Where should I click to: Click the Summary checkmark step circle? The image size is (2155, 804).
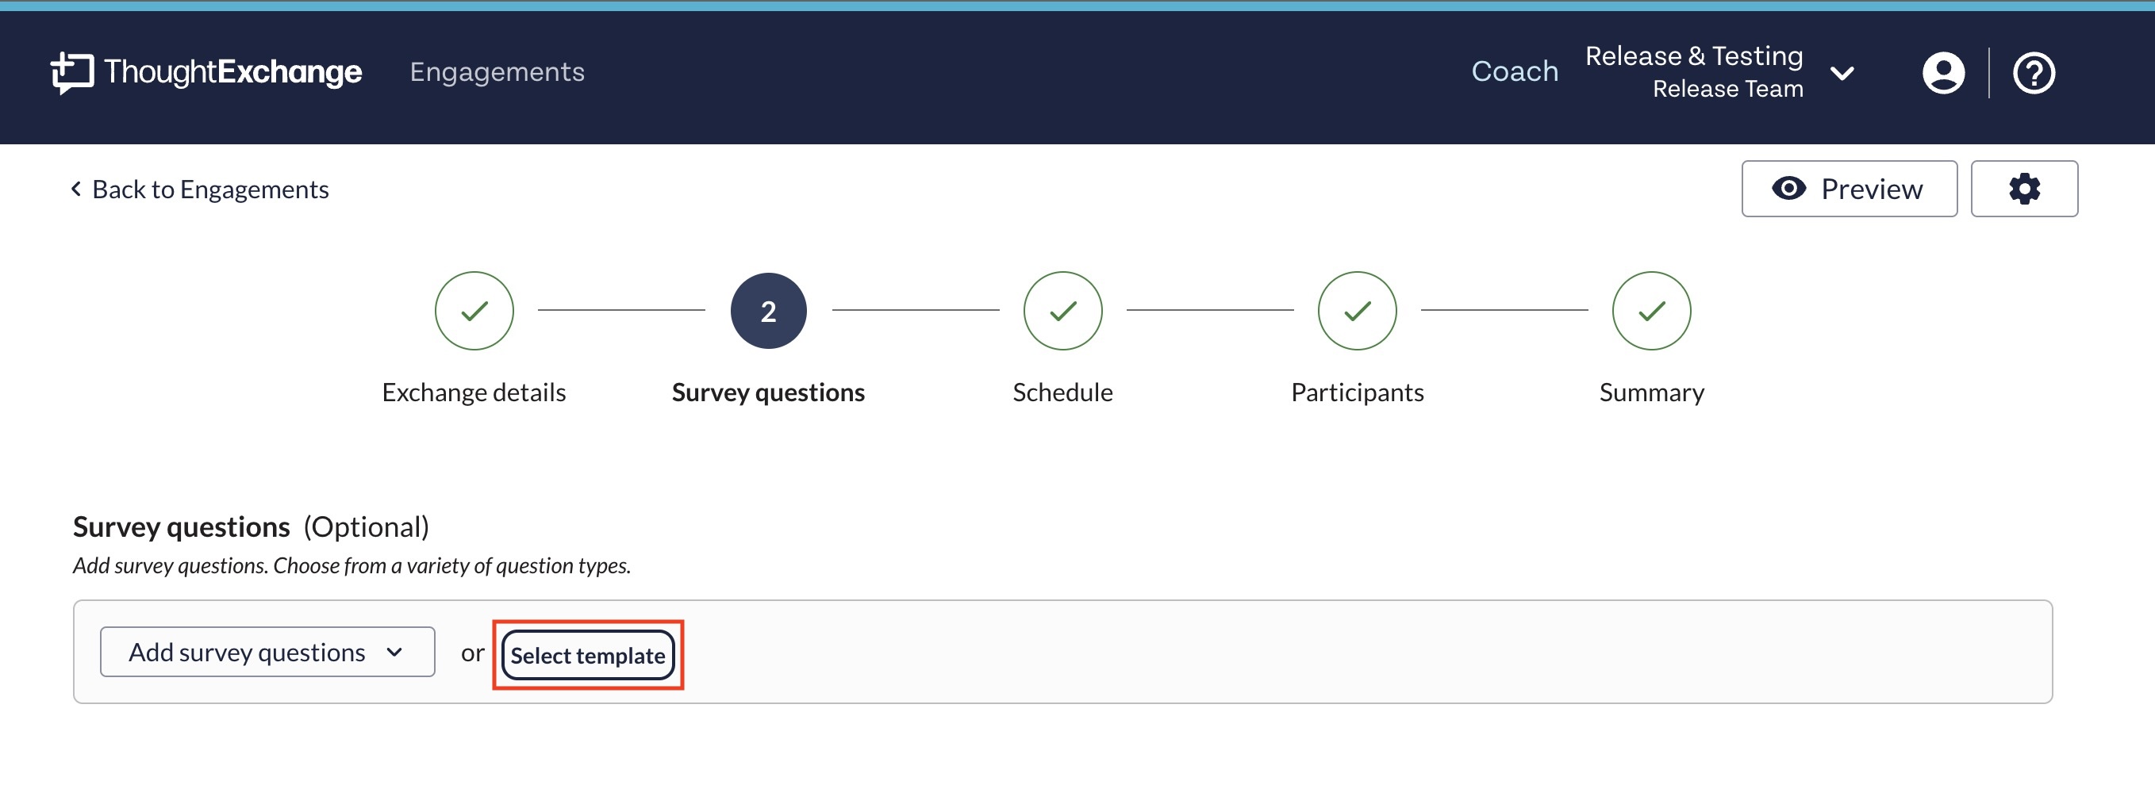click(1651, 311)
